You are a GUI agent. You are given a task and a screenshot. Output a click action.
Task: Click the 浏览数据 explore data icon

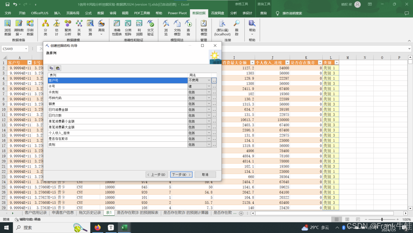coord(8,27)
